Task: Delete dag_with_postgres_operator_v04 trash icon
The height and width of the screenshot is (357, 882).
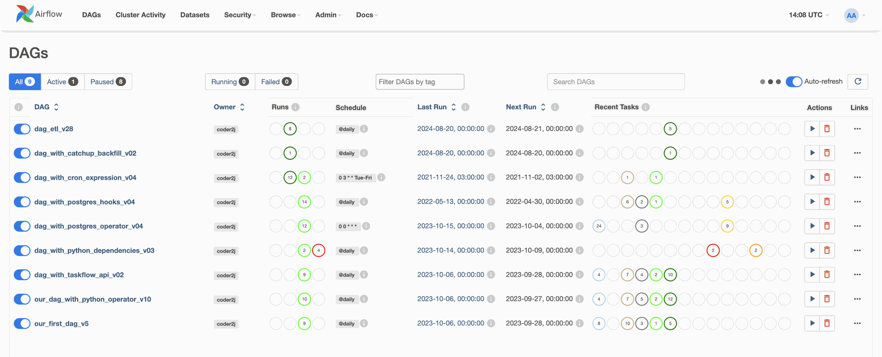Action: pyautogui.click(x=827, y=226)
